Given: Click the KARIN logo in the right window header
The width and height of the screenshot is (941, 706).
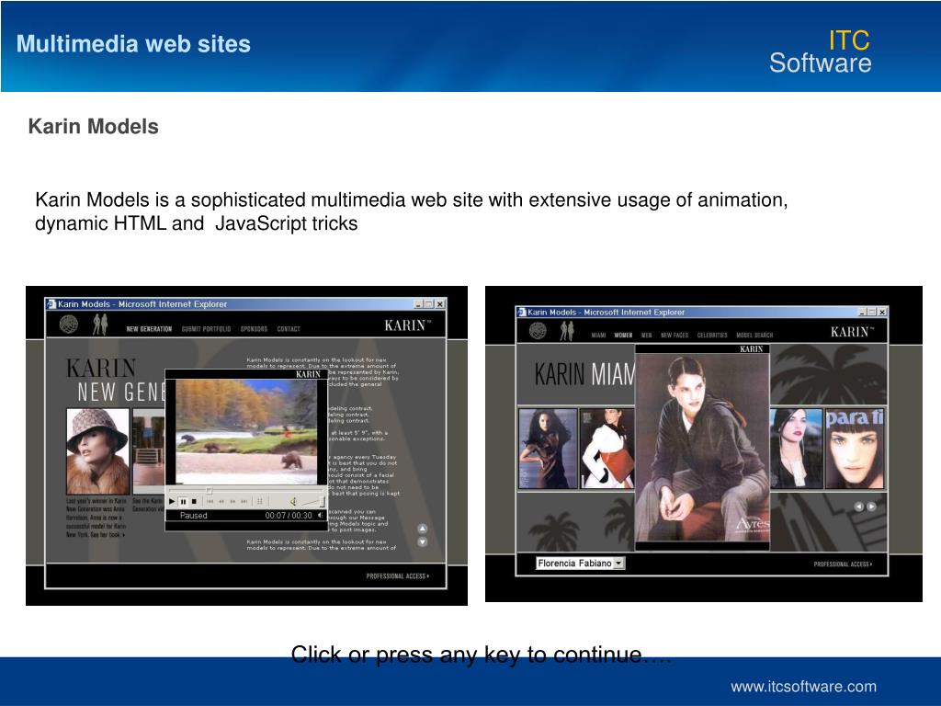Looking at the screenshot, I should click(x=852, y=332).
